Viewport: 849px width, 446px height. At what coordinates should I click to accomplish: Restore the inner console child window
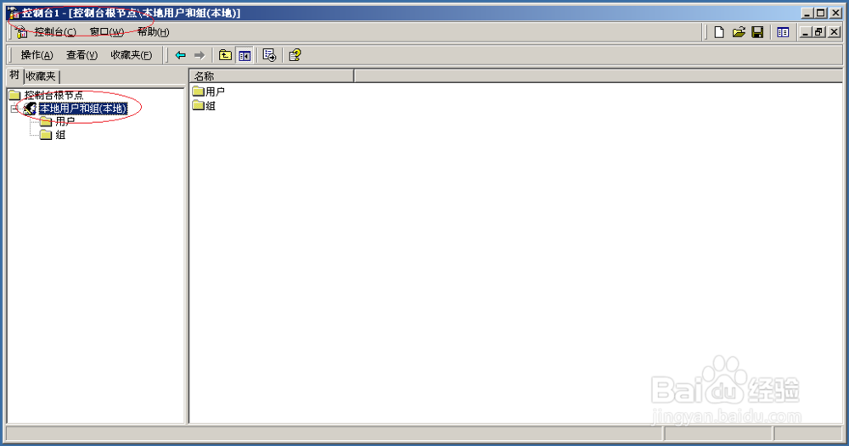[819, 32]
